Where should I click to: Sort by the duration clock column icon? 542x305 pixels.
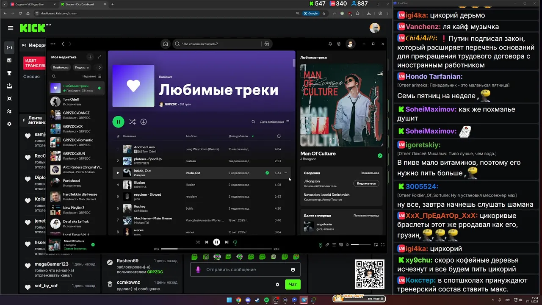[x=279, y=136]
